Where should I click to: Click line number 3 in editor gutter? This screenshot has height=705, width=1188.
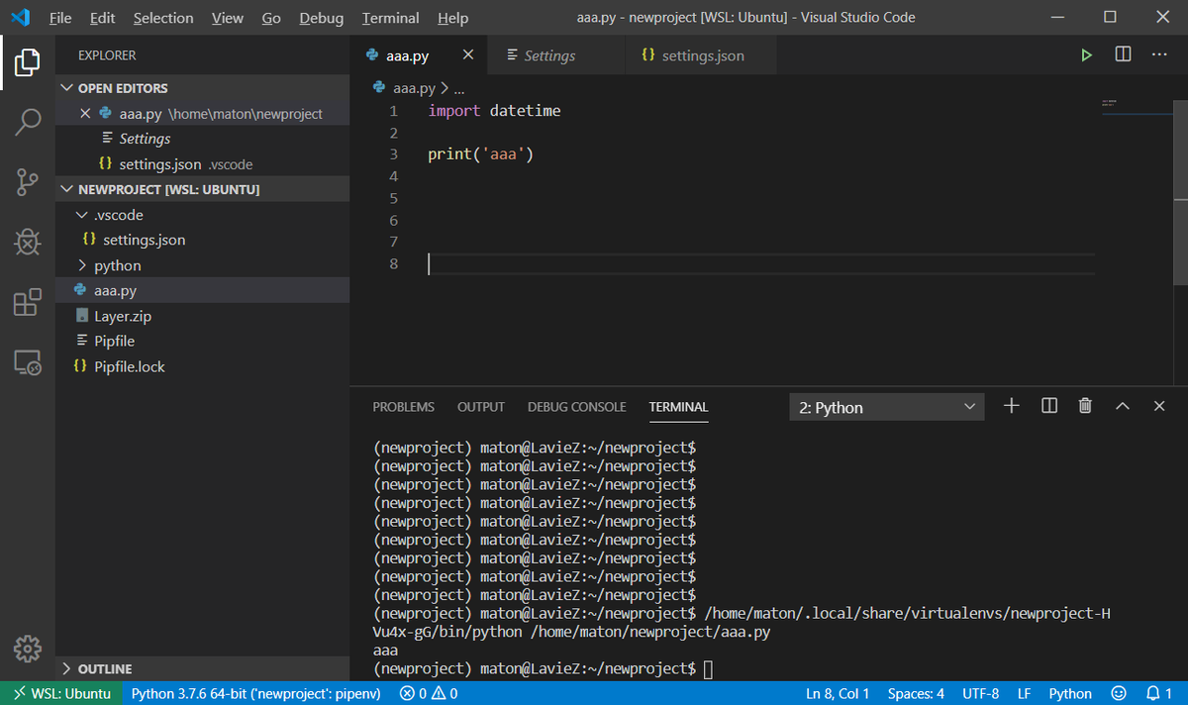[x=394, y=154]
